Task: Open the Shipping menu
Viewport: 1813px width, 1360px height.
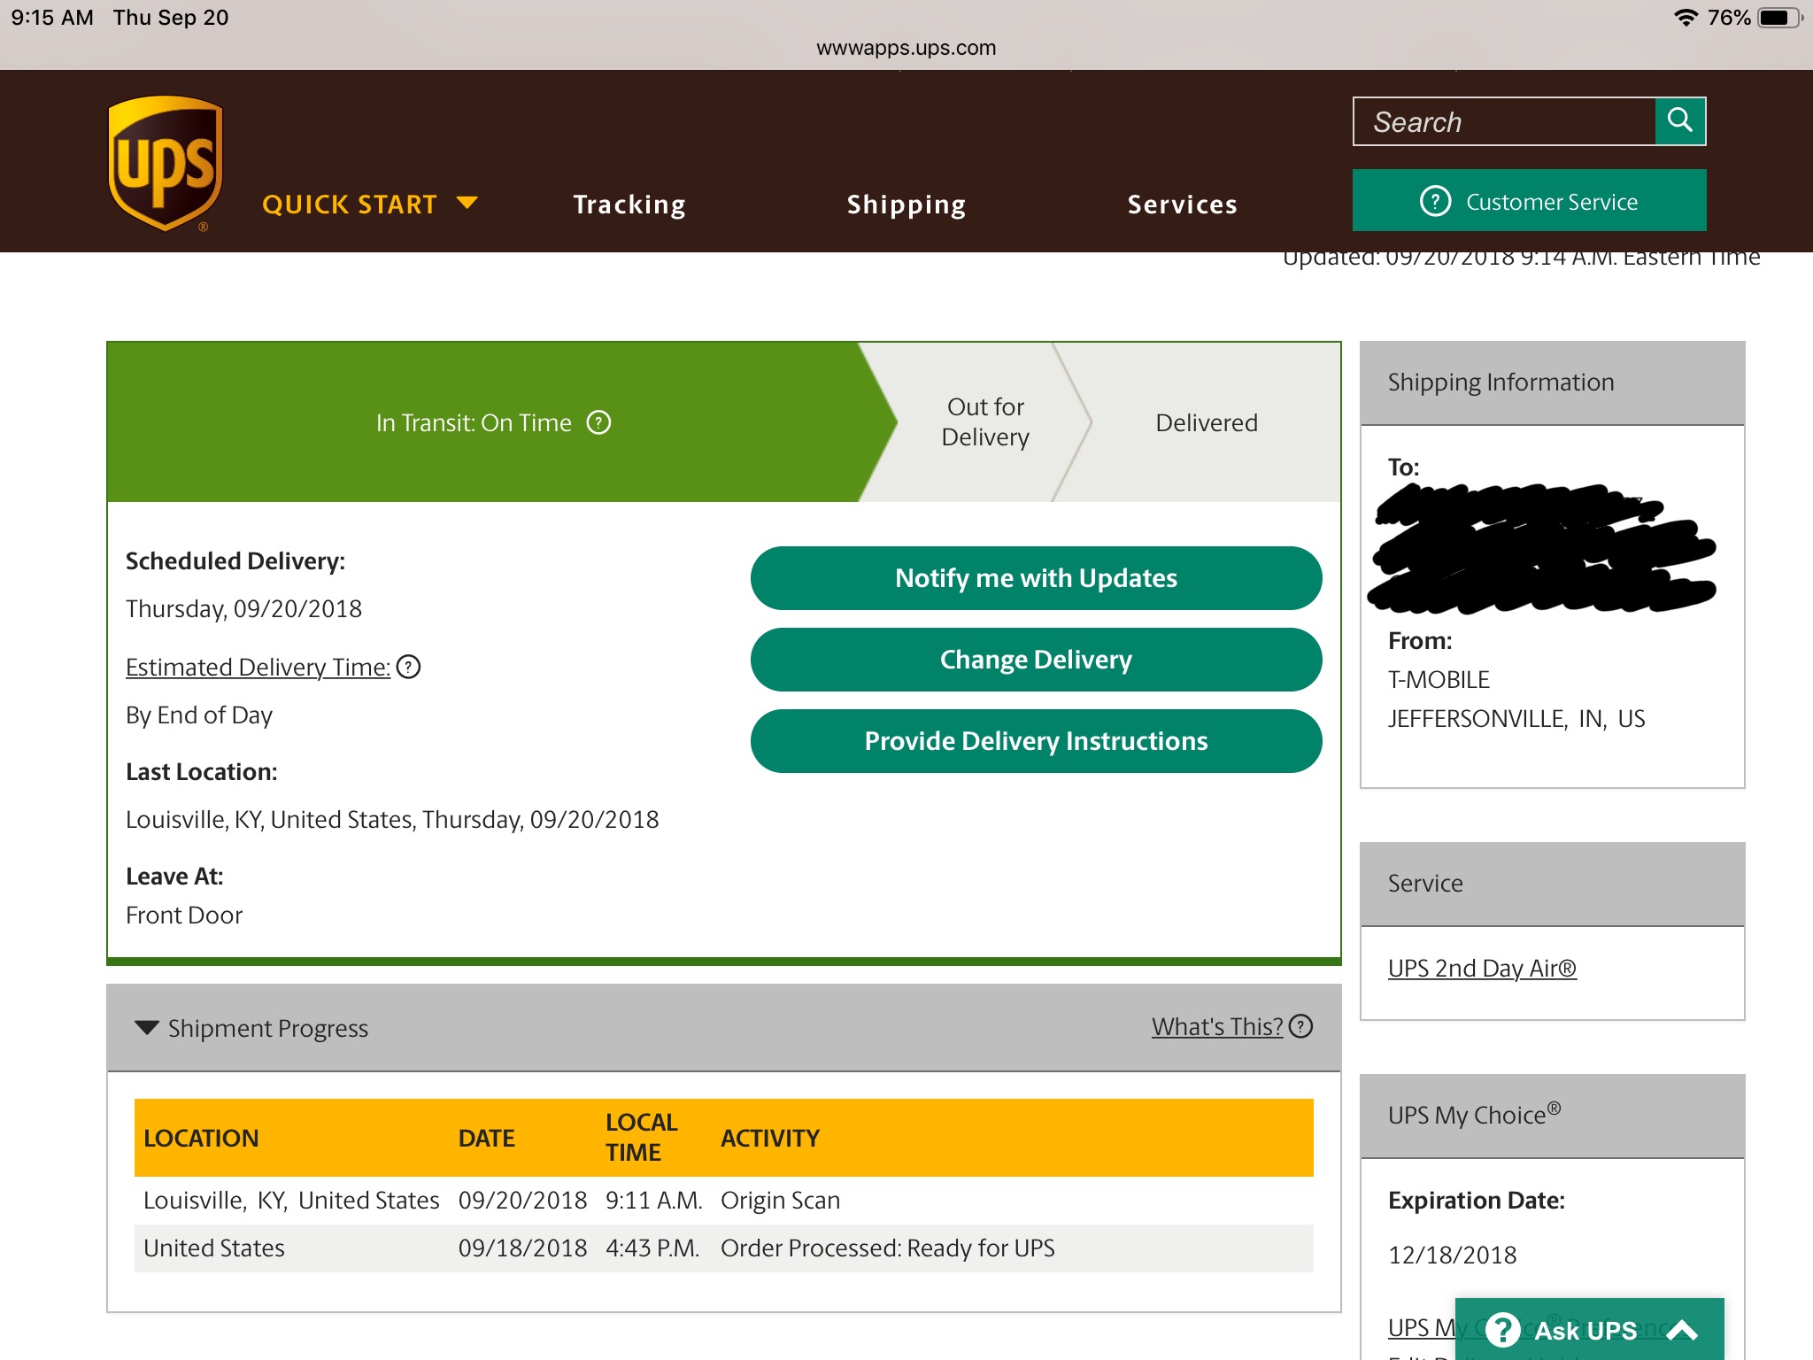Action: coord(906,205)
